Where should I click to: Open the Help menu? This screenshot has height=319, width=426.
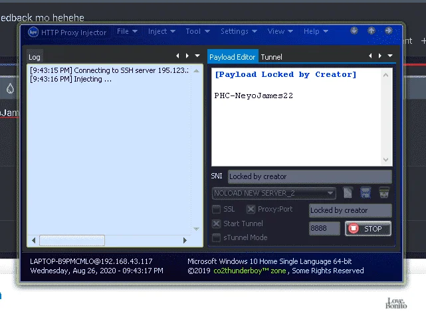[x=316, y=31]
